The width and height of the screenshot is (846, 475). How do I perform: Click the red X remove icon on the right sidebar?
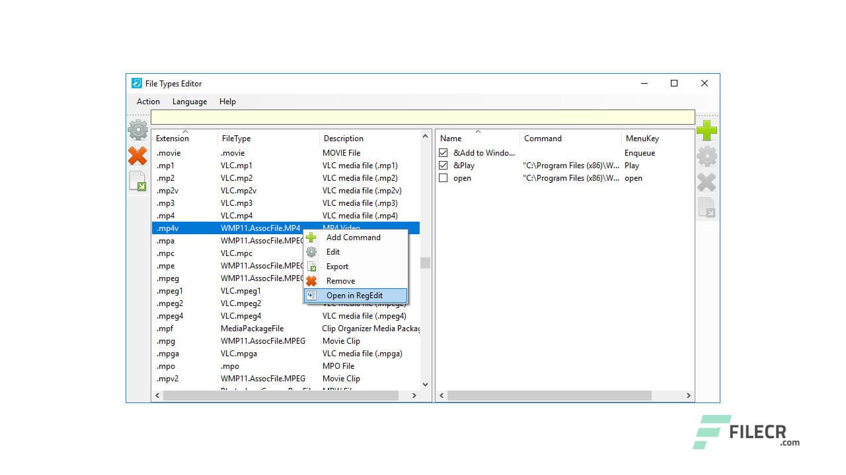tap(707, 182)
